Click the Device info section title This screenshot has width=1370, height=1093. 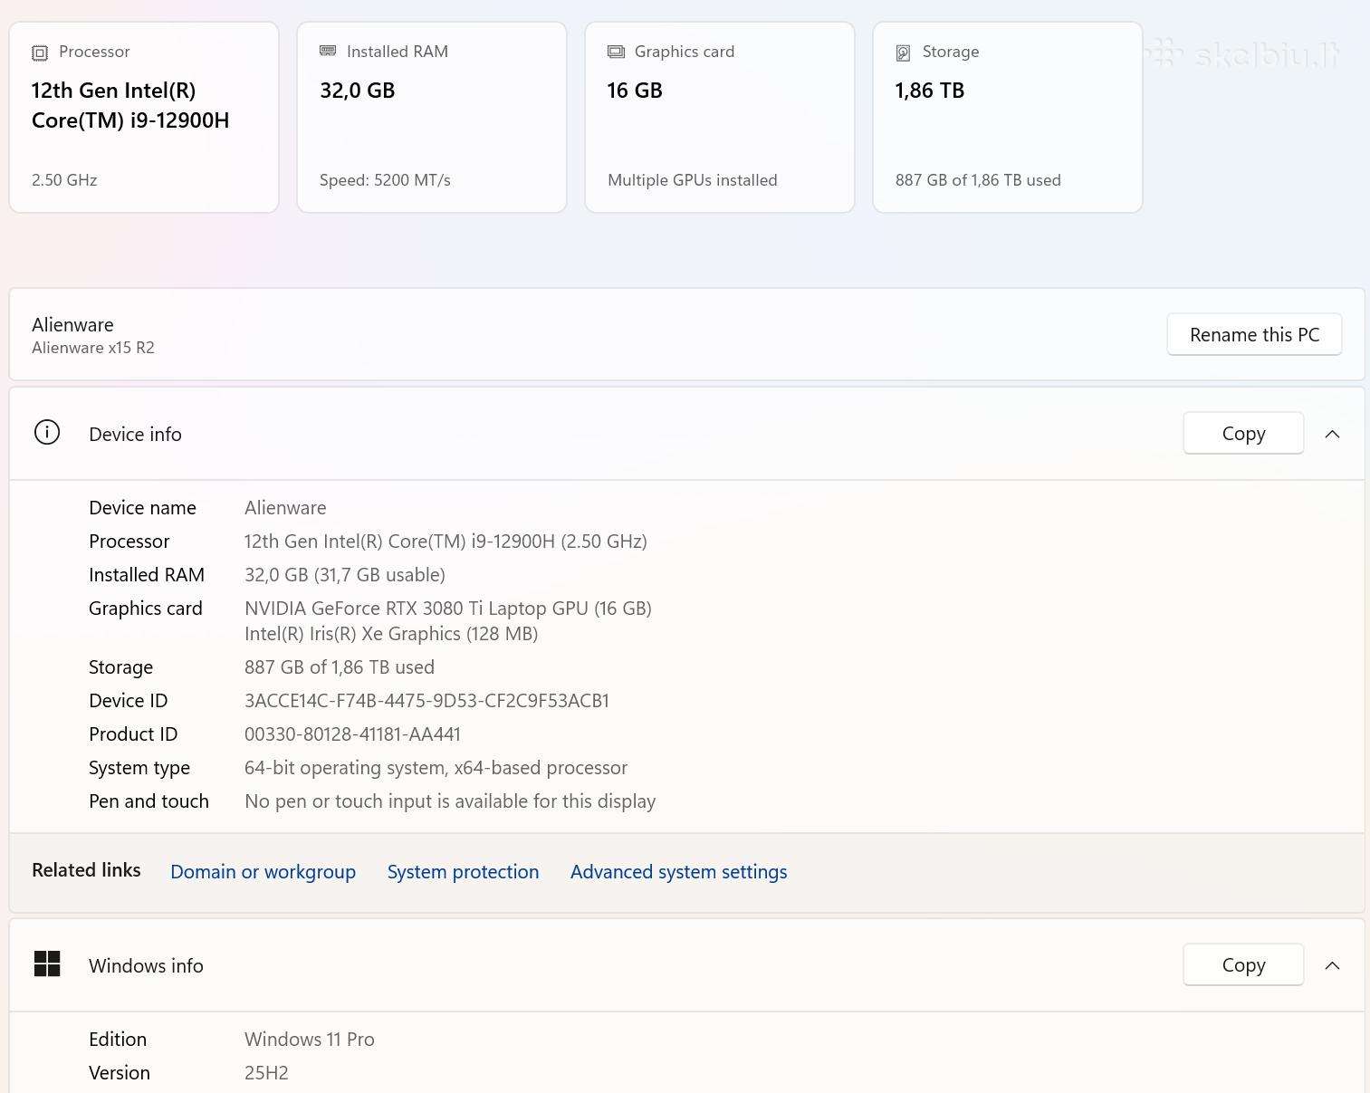tap(135, 435)
